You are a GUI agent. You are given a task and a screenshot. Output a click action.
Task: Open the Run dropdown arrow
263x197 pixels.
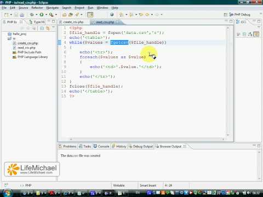[x=46, y=15]
